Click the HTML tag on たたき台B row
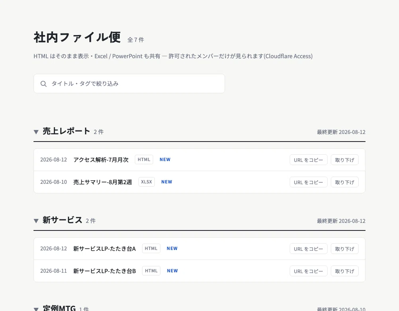The height and width of the screenshot is (311, 399). pos(151,271)
